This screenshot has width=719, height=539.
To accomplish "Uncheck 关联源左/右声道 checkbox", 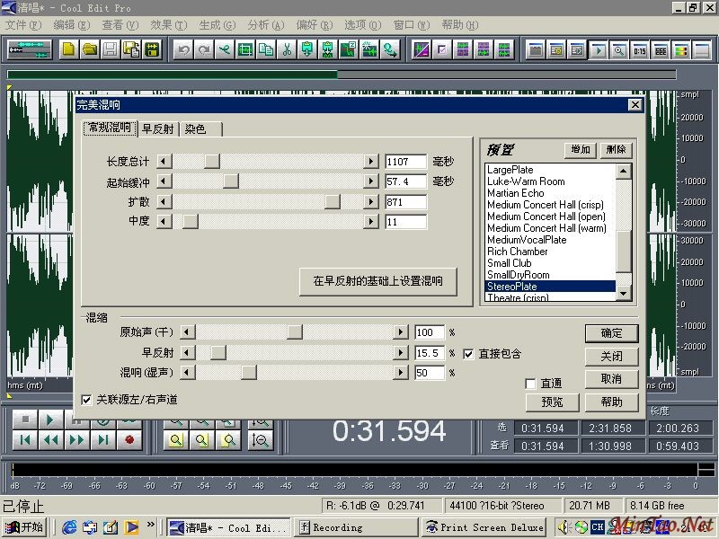I will (86, 400).
